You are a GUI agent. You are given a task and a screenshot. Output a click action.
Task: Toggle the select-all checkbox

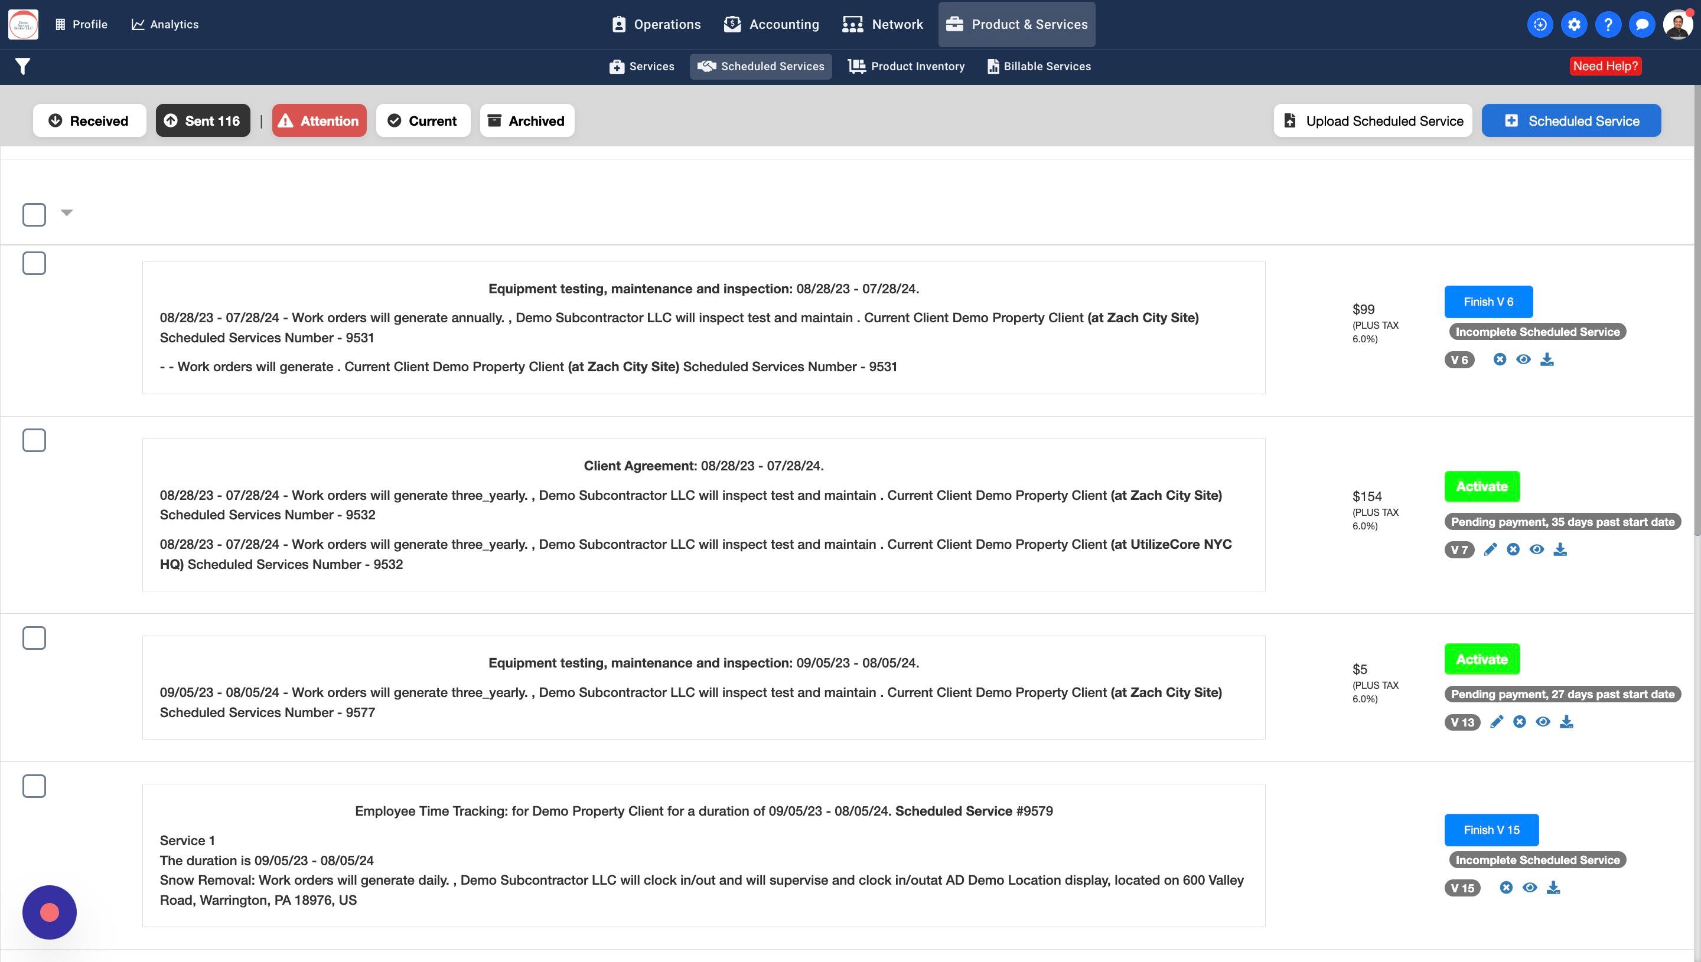click(34, 214)
